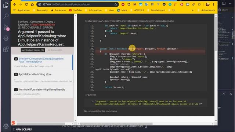Select the FatalThrowableError stack frame

tap(42, 62)
